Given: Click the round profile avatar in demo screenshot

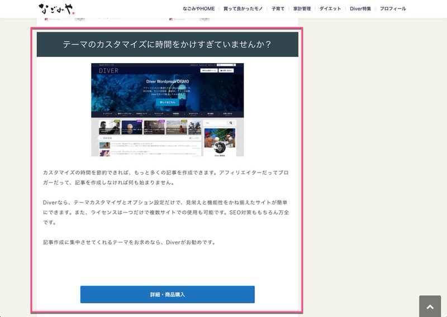Looking at the screenshot, I should (x=220, y=147).
